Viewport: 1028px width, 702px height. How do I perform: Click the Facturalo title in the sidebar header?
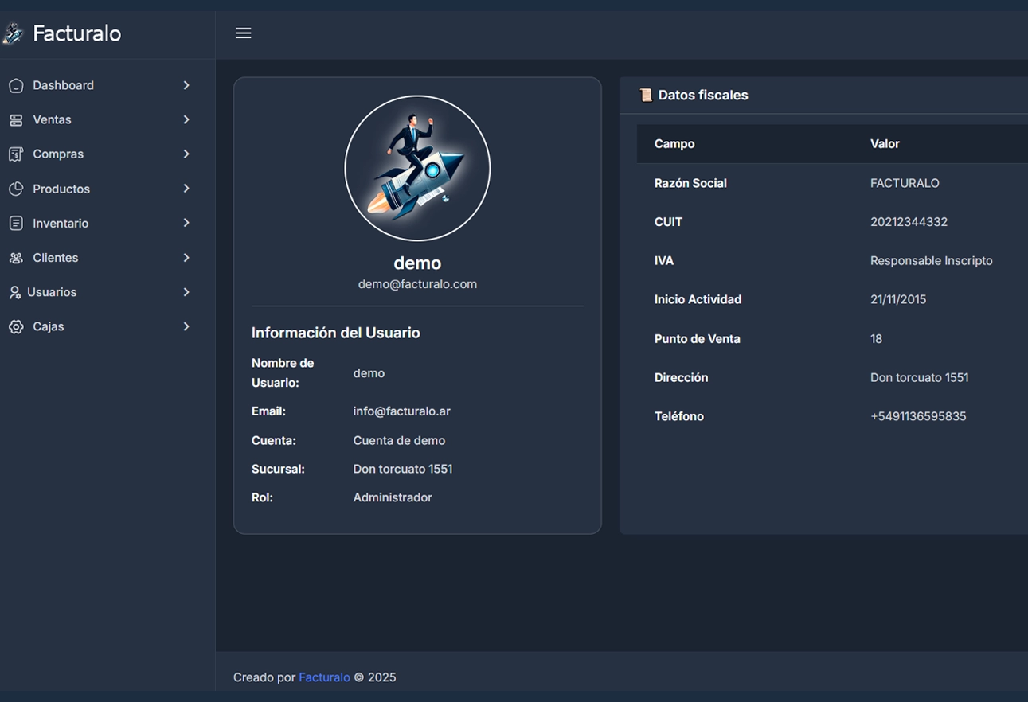click(x=76, y=33)
